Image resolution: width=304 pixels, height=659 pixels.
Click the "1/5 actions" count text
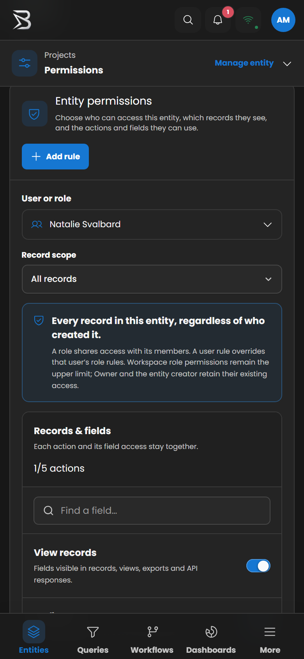coord(59,468)
